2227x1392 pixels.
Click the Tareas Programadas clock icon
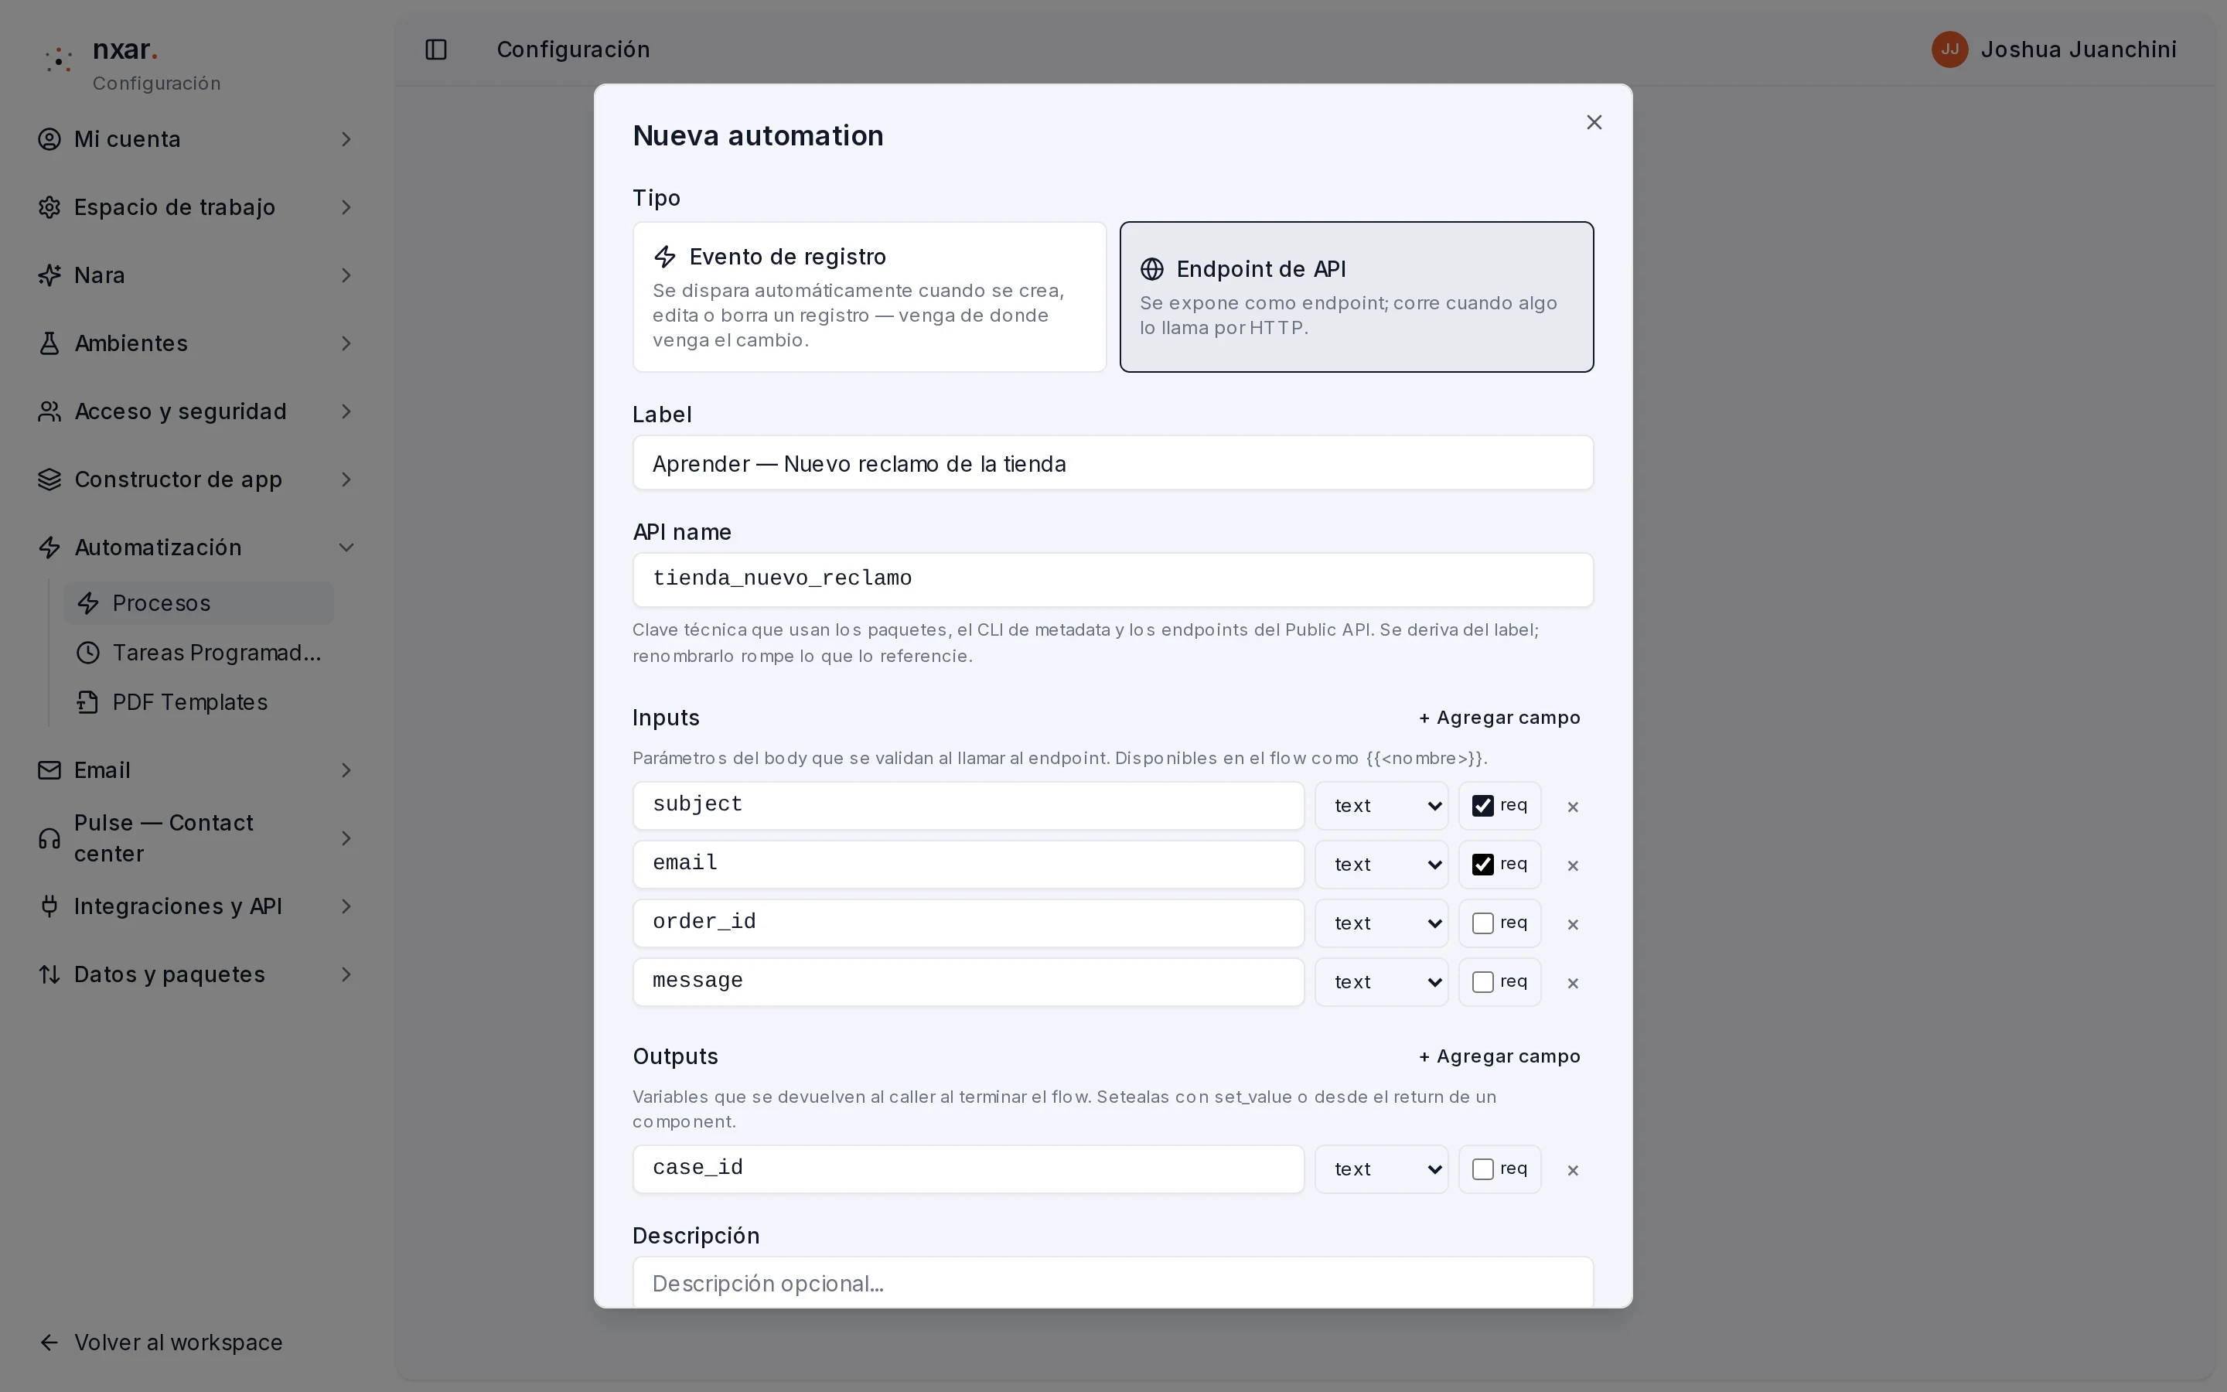point(88,653)
